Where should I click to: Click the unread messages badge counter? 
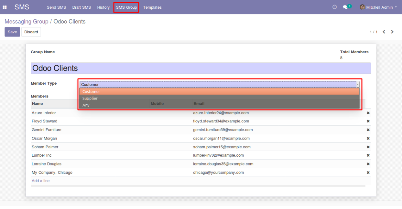pos(350,6)
